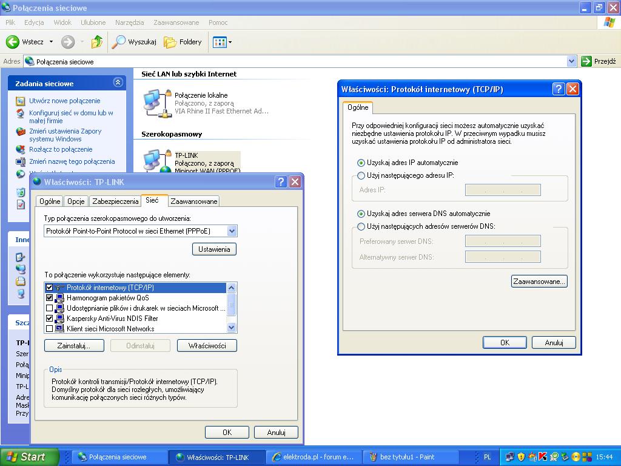621x466 pixels.
Task: Click Zmień ustawienia Zapory systemu Windows
Action: click(65, 135)
